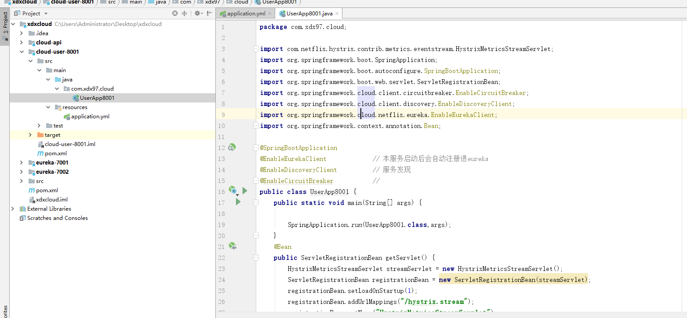
Task: Click the Spring bean class gutter icon on line 16
Action: point(233,190)
